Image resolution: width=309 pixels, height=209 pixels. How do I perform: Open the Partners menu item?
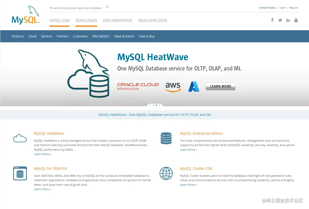pyautogui.click(x=62, y=36)
